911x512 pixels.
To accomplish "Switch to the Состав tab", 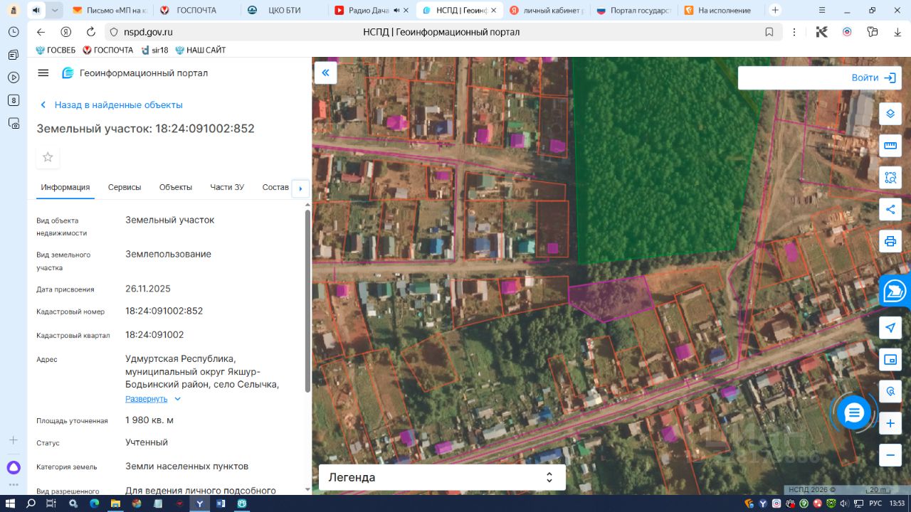I will (x=275, y=188).
